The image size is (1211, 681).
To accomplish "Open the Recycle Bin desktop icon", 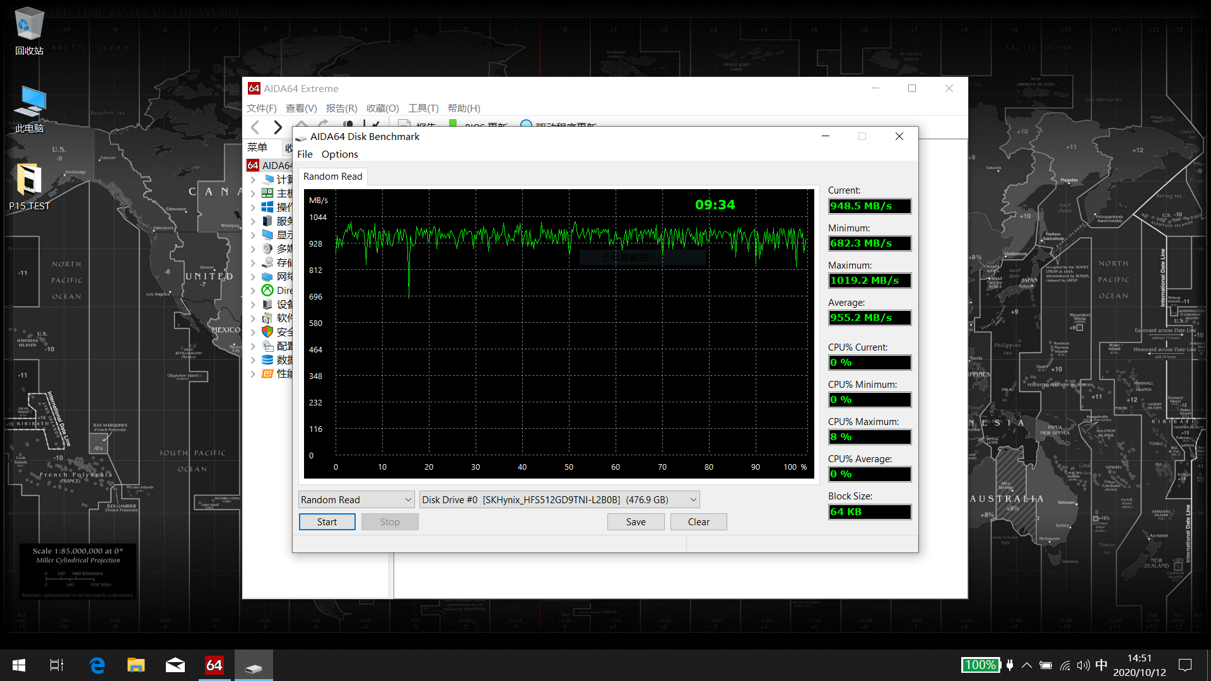I will pyautogui.click(x=29, y=31).
